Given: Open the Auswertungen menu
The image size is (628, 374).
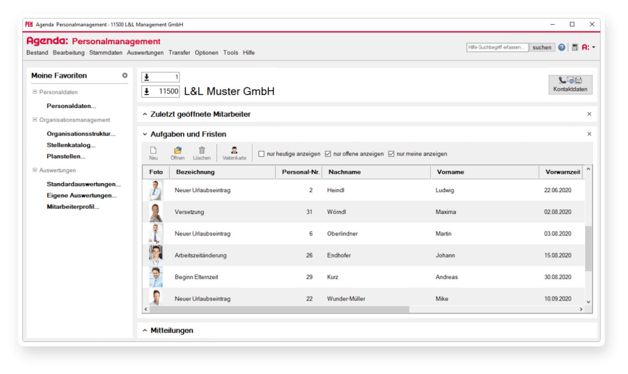Looking at the screenshot, I should coord(146,53).
